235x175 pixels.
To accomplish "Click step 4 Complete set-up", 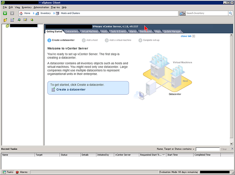I will [149, 40].
